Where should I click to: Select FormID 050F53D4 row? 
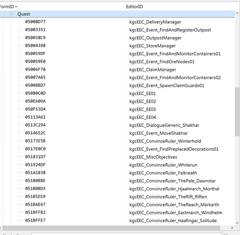coord(117,109)
